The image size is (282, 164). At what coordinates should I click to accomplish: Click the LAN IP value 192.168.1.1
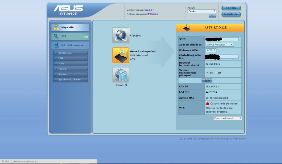[212, 86]
